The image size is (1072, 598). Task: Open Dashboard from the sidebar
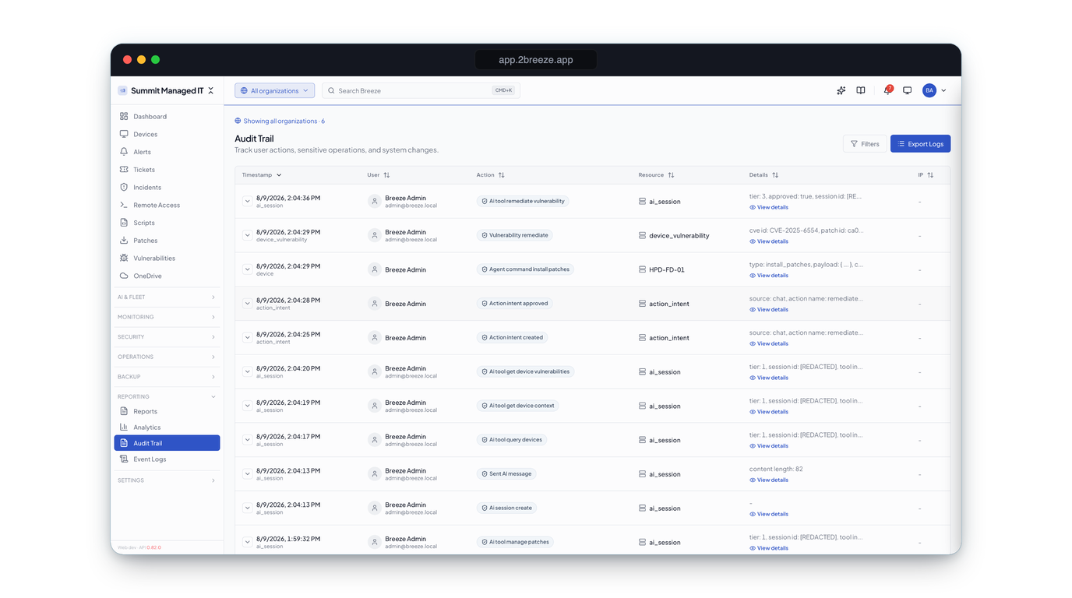point(167,116)
